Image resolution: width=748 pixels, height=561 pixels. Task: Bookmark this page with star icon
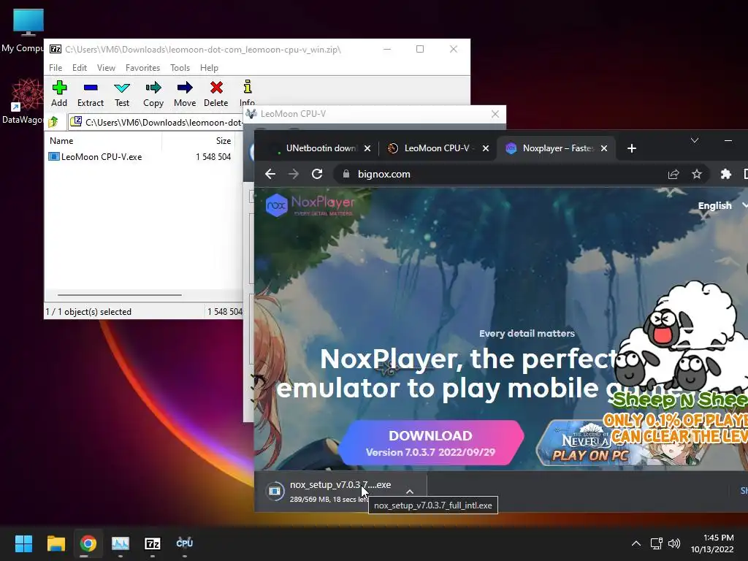click(697, 174)
